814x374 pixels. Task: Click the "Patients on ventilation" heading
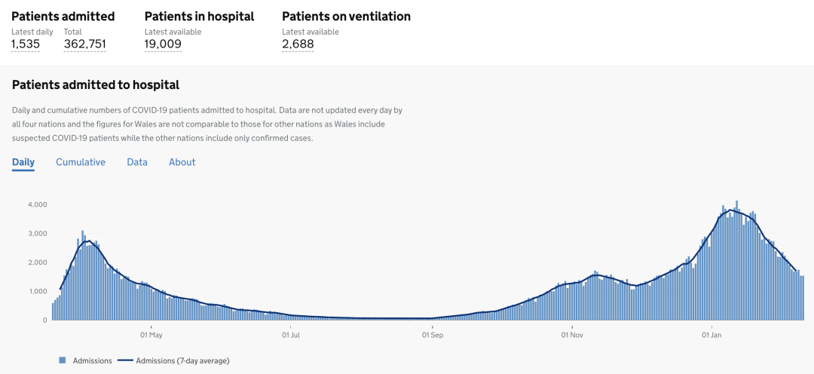tap(346, 16)
